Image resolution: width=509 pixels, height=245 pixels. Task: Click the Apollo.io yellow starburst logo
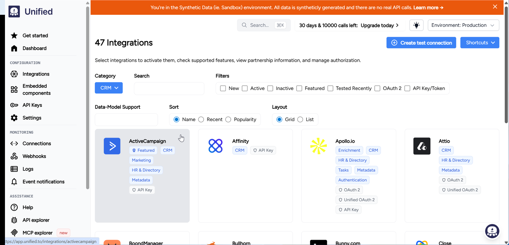(318, 146)
